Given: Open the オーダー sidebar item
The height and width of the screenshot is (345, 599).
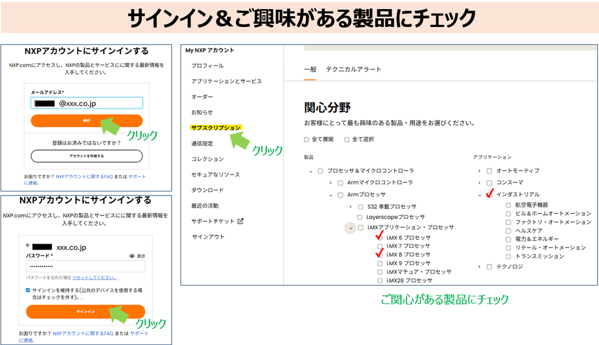Looking at the screenshot, I should point(202,97).
